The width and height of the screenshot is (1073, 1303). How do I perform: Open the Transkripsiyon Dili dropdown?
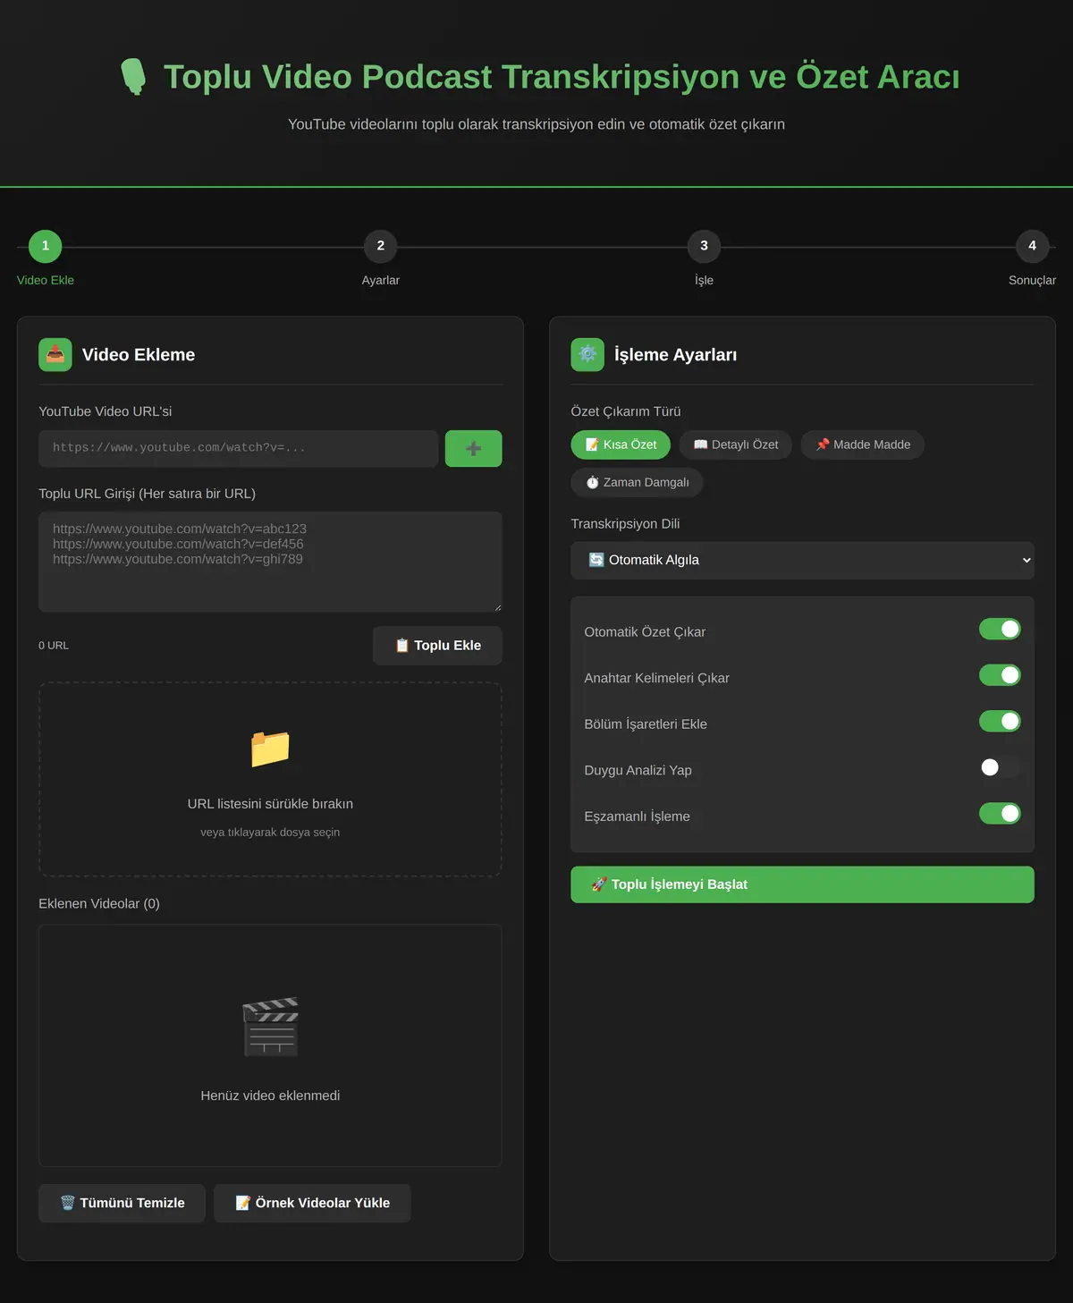[x=802, y=561]
